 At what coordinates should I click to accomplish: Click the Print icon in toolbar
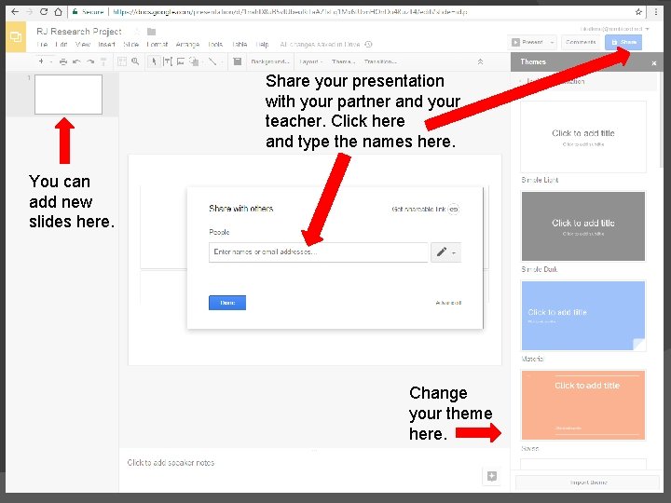click(x=63, y=62)
